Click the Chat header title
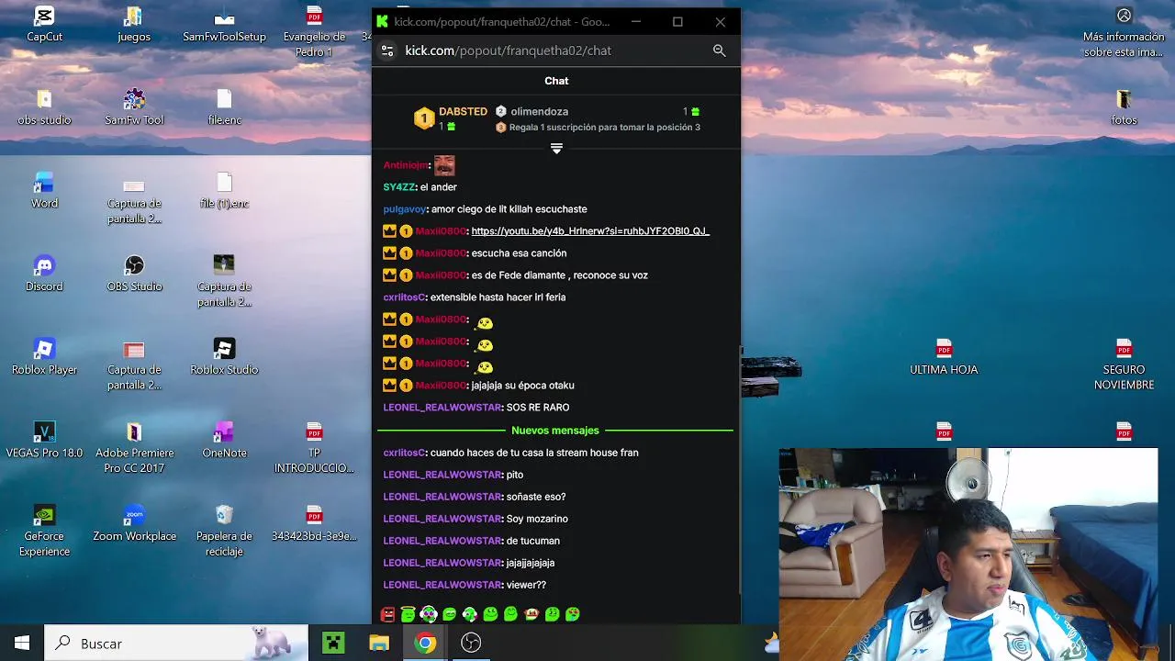 556,81
